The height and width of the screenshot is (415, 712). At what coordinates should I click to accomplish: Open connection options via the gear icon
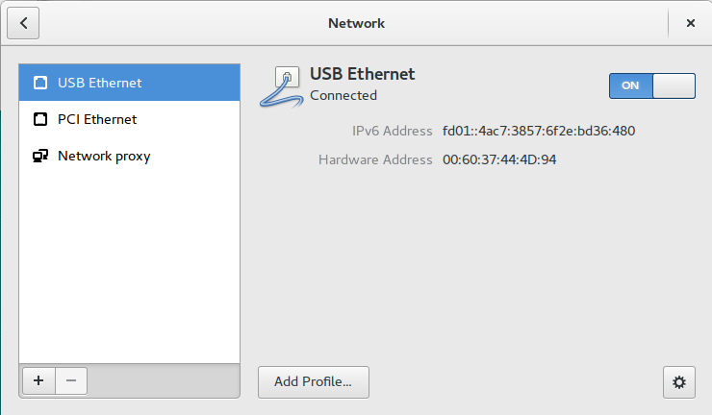[678, 381]
